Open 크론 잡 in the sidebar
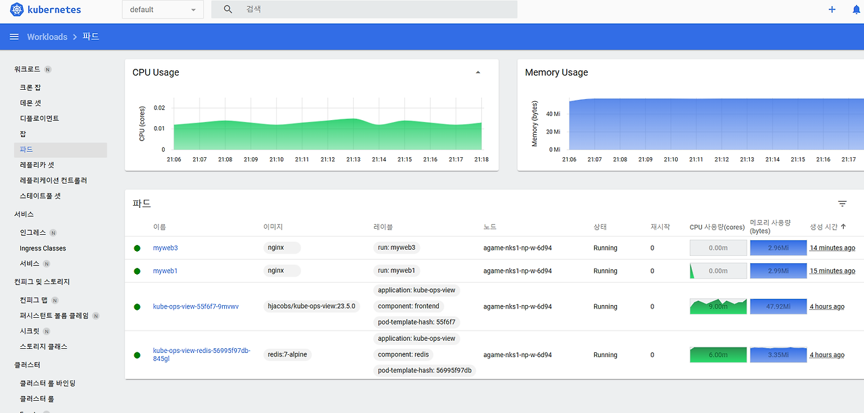864x413 pixels. pos(30,88)
